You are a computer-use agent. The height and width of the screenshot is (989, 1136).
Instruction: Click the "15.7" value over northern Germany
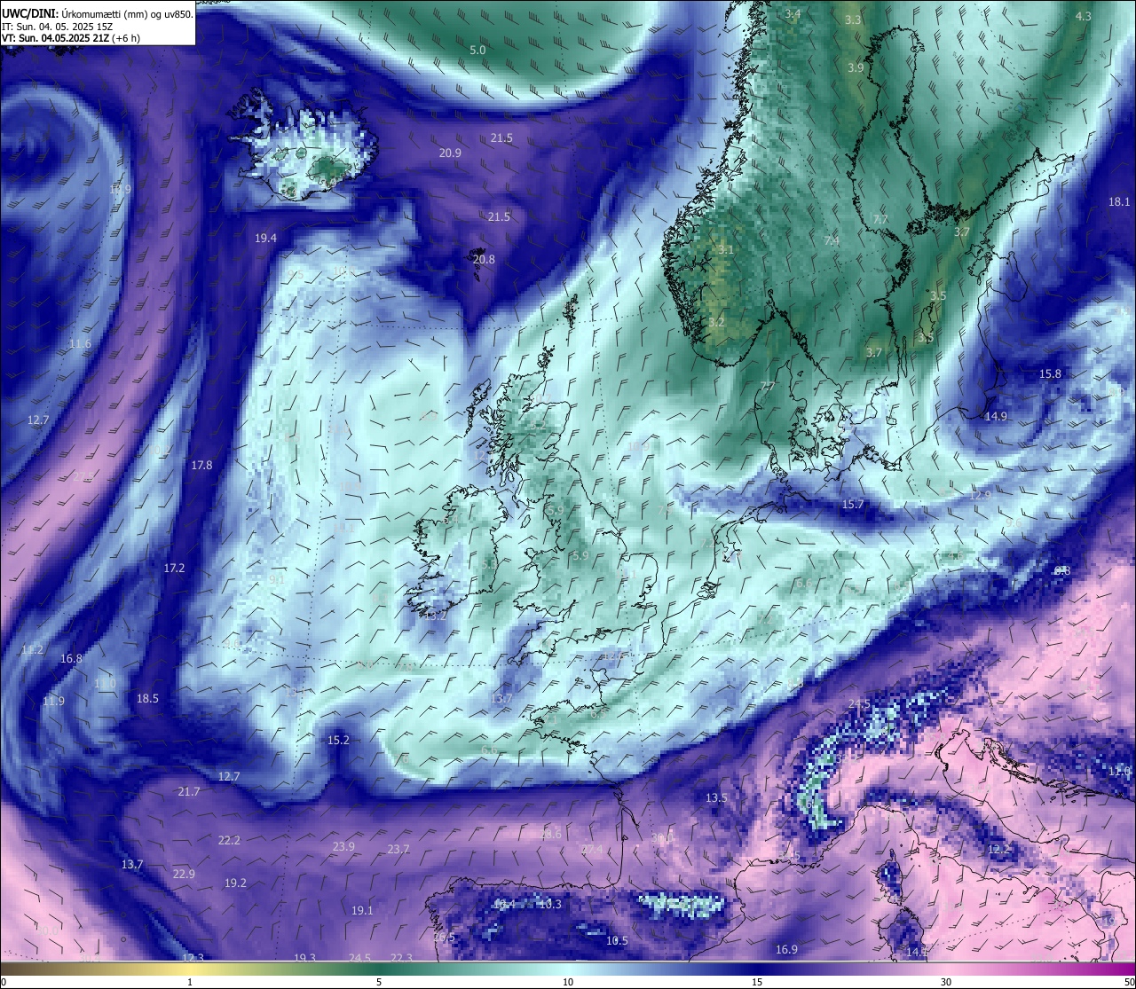point(852,505)
